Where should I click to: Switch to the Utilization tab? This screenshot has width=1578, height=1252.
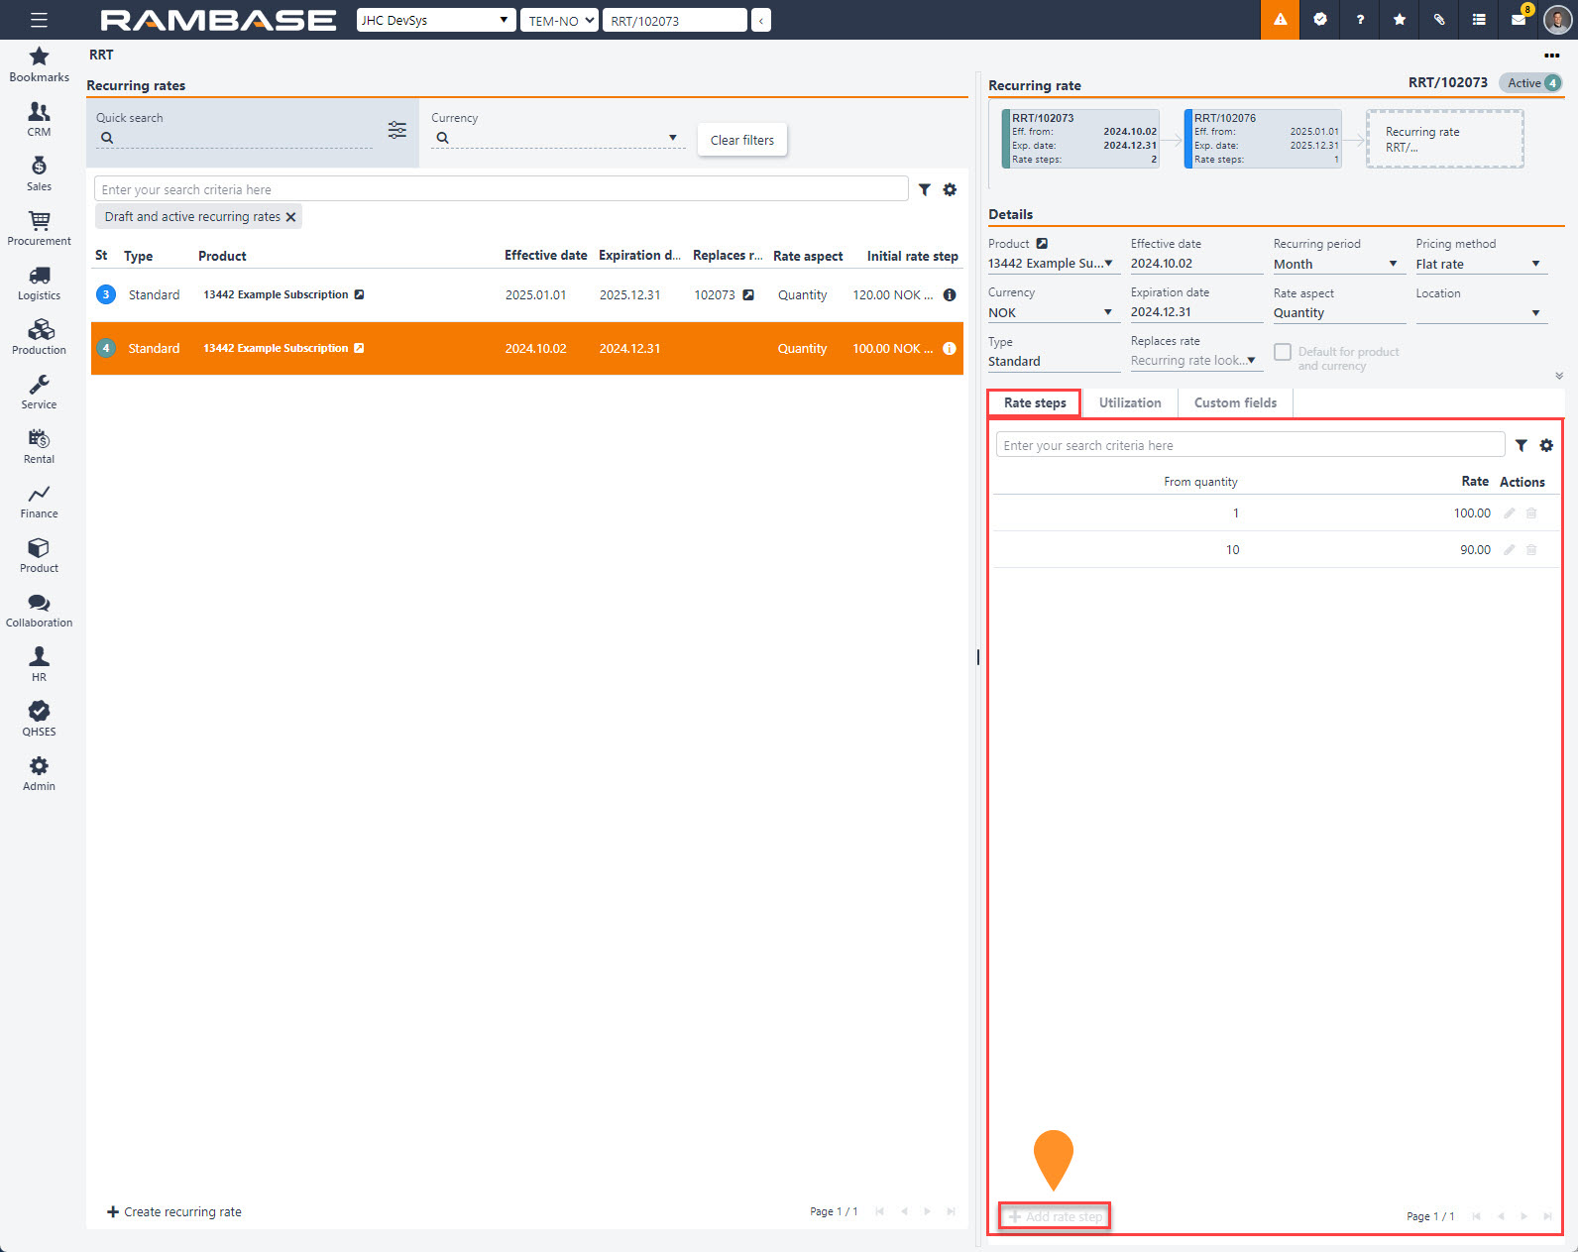[x=1129, y=402]
